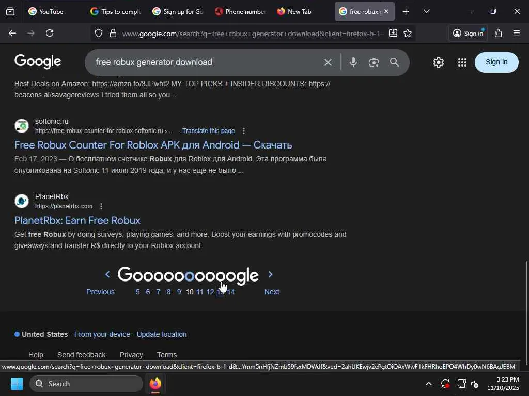Viewport: 529px width, 396px height.
Task: Go to results page 5
Action: pos(137,292)
